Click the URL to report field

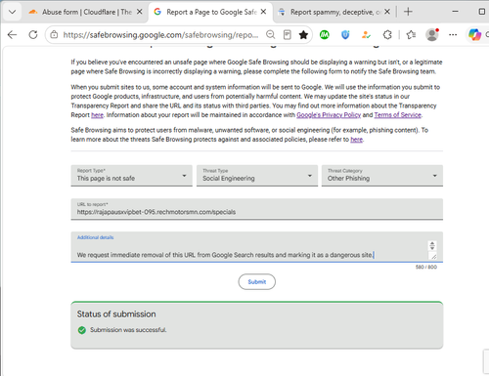pos(257,209)
